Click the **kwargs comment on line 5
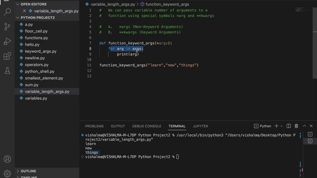This screenshot has width=317, height=178. point(140,32)
